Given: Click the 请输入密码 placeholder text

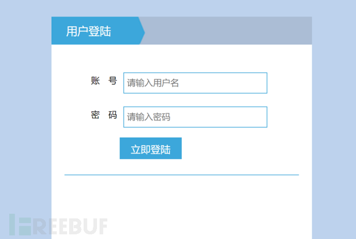Looking at the screenshot, I should click(149, 117).
